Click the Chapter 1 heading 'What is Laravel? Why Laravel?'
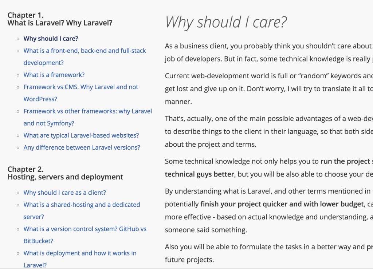 click(x=60, y=23)
